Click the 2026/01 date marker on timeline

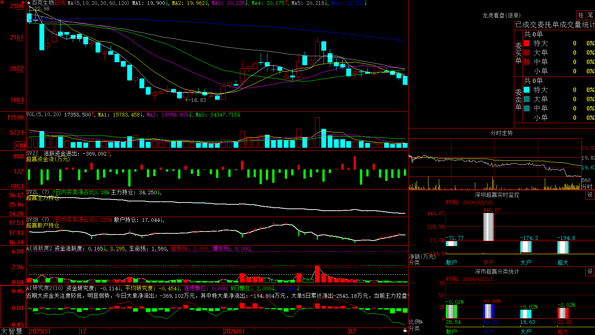click(234, 331)
